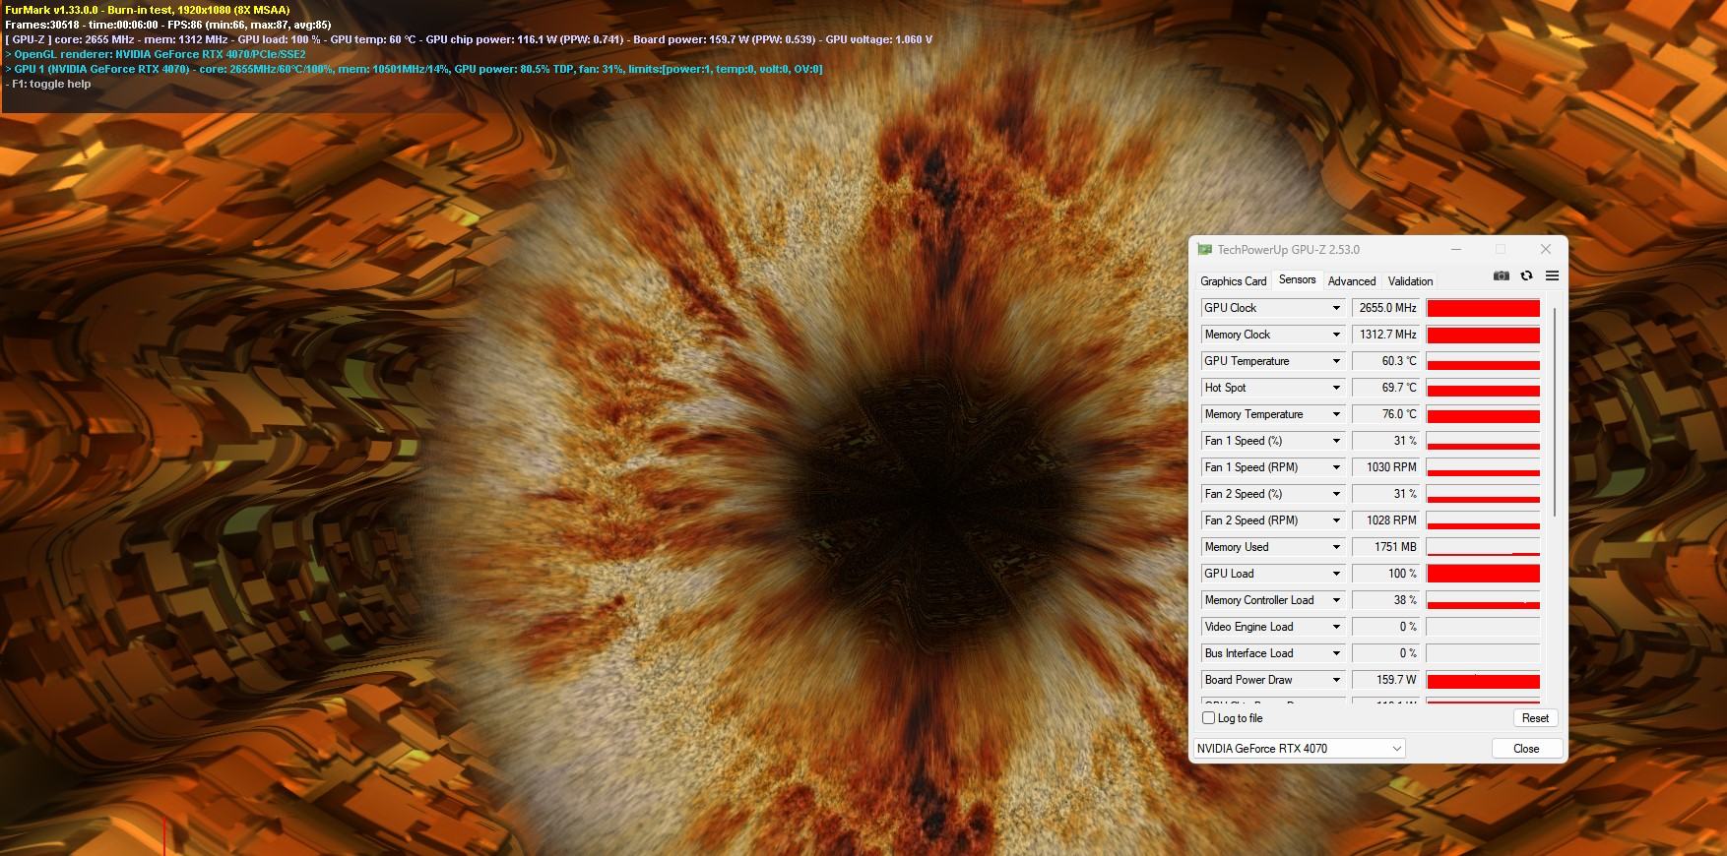Open the Memory Used sensor dropdown
Screen dimensions: 1727x856
1336,547
